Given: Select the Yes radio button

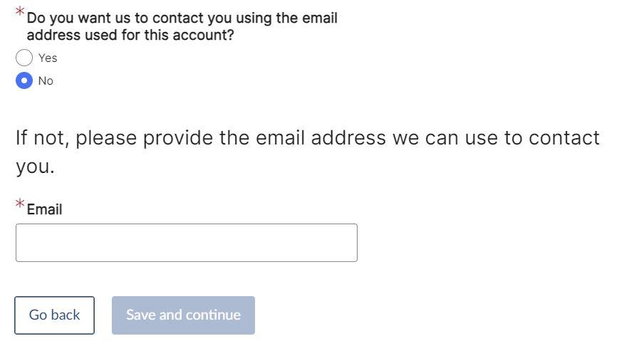Looking at the screenshot, I should (24, 58).
